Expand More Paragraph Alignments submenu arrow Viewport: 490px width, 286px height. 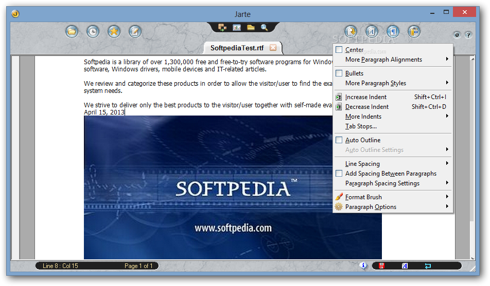pos(447,59)
